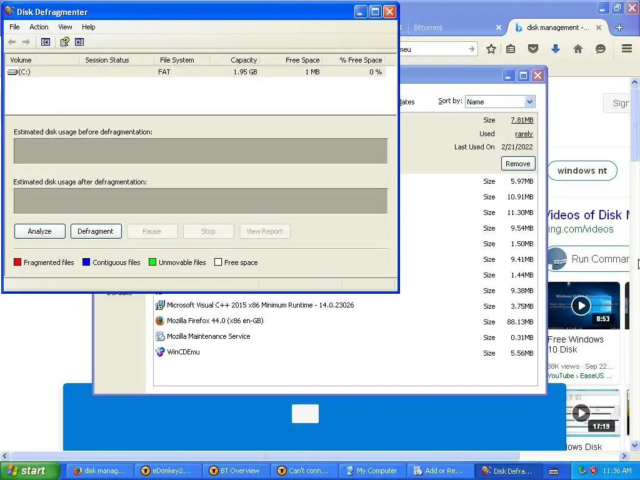
Task: Click the Show/Hide Action Pane toolbar icon
Action: click(x=79, y=42)
